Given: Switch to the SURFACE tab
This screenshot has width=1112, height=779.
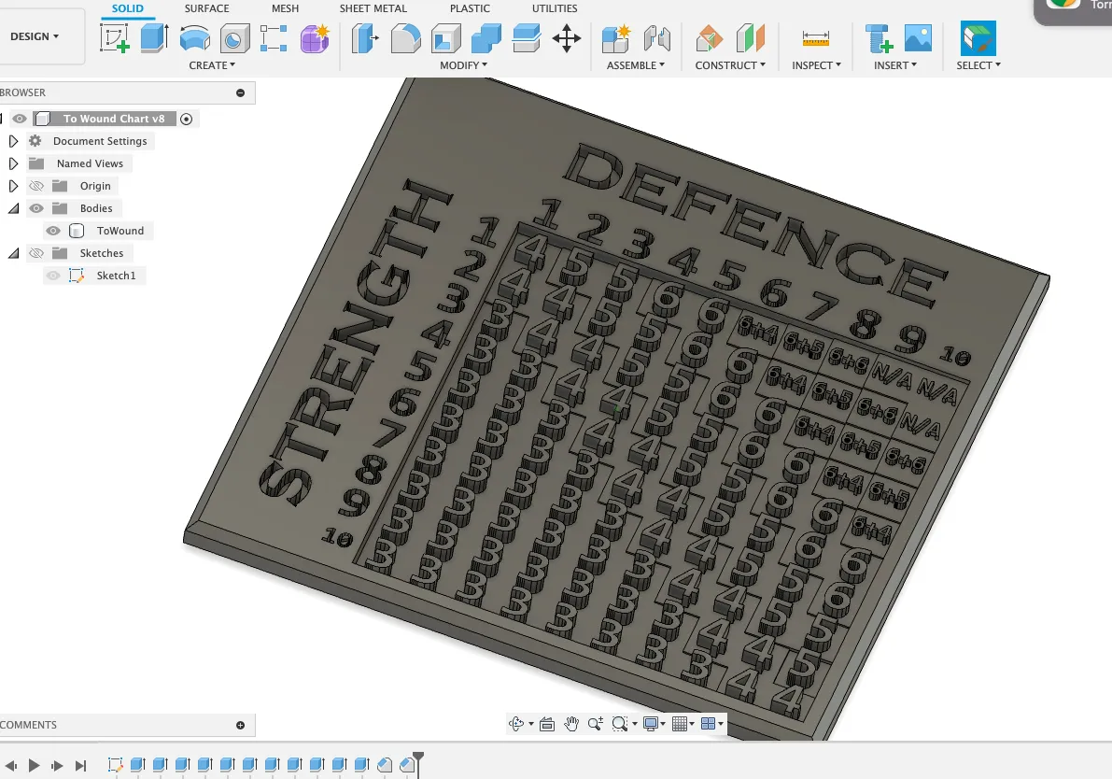Looking at the screenshot, I should pos(206,8).
